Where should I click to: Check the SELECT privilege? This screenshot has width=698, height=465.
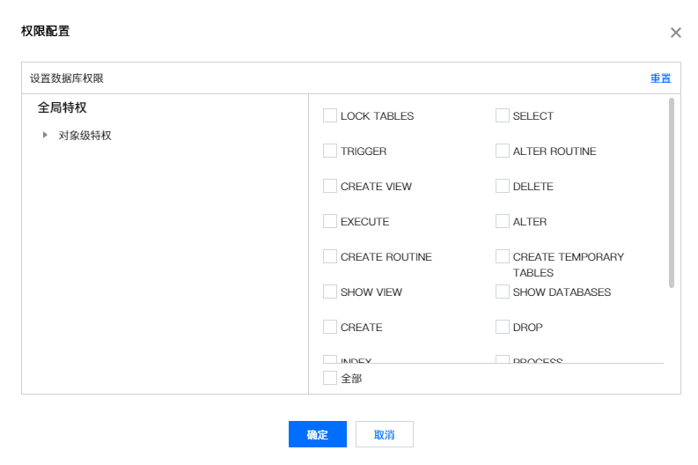[503, 115]
